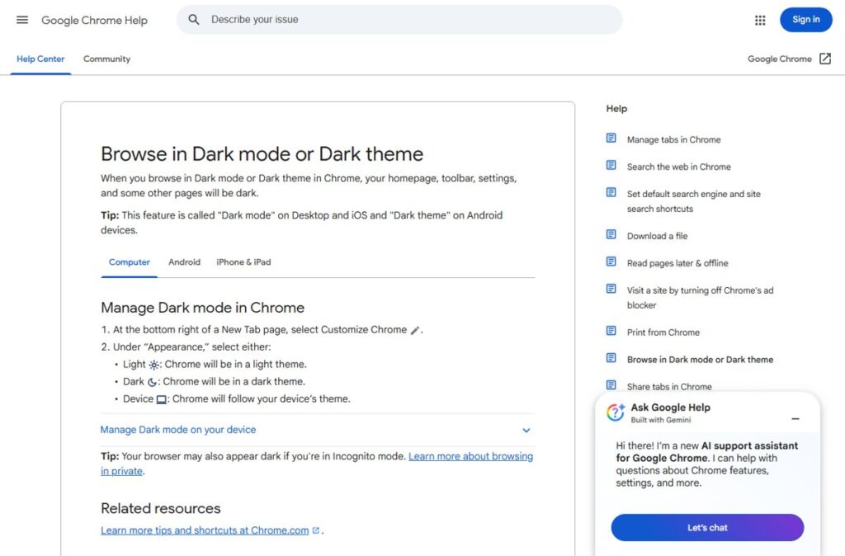Viewport: 845px width, 556px height.
Task: Click the search magnifier icon
Action: (x=193, y=20)
